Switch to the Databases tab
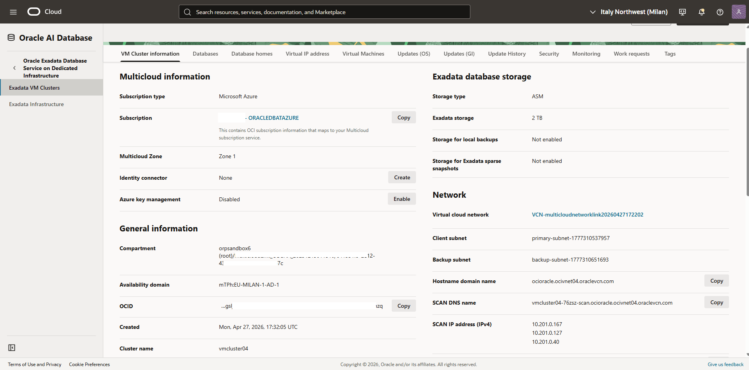 click(205, 54)
